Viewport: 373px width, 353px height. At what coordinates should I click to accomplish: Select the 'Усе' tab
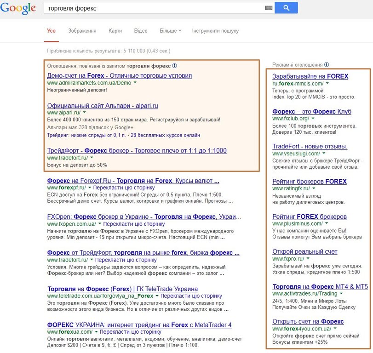point(51,31)
